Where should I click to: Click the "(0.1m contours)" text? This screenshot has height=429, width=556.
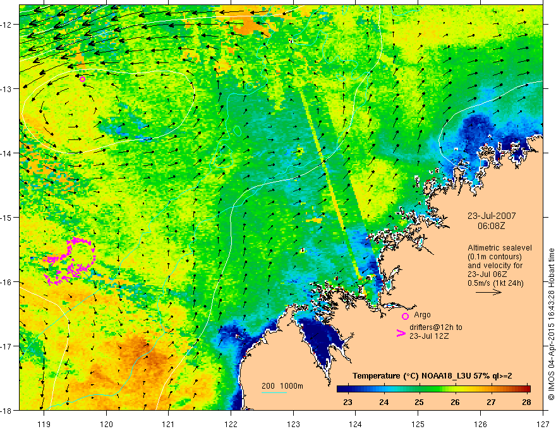[495, 257]
